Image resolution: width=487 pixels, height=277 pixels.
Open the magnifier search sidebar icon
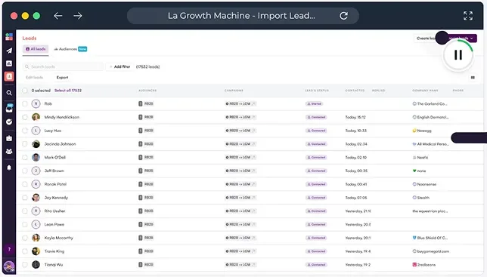point(9,93)
